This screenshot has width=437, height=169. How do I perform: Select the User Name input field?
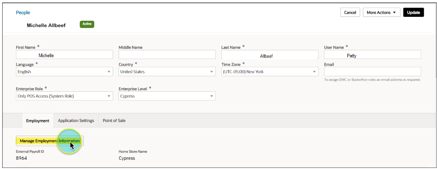pos(372,55)
